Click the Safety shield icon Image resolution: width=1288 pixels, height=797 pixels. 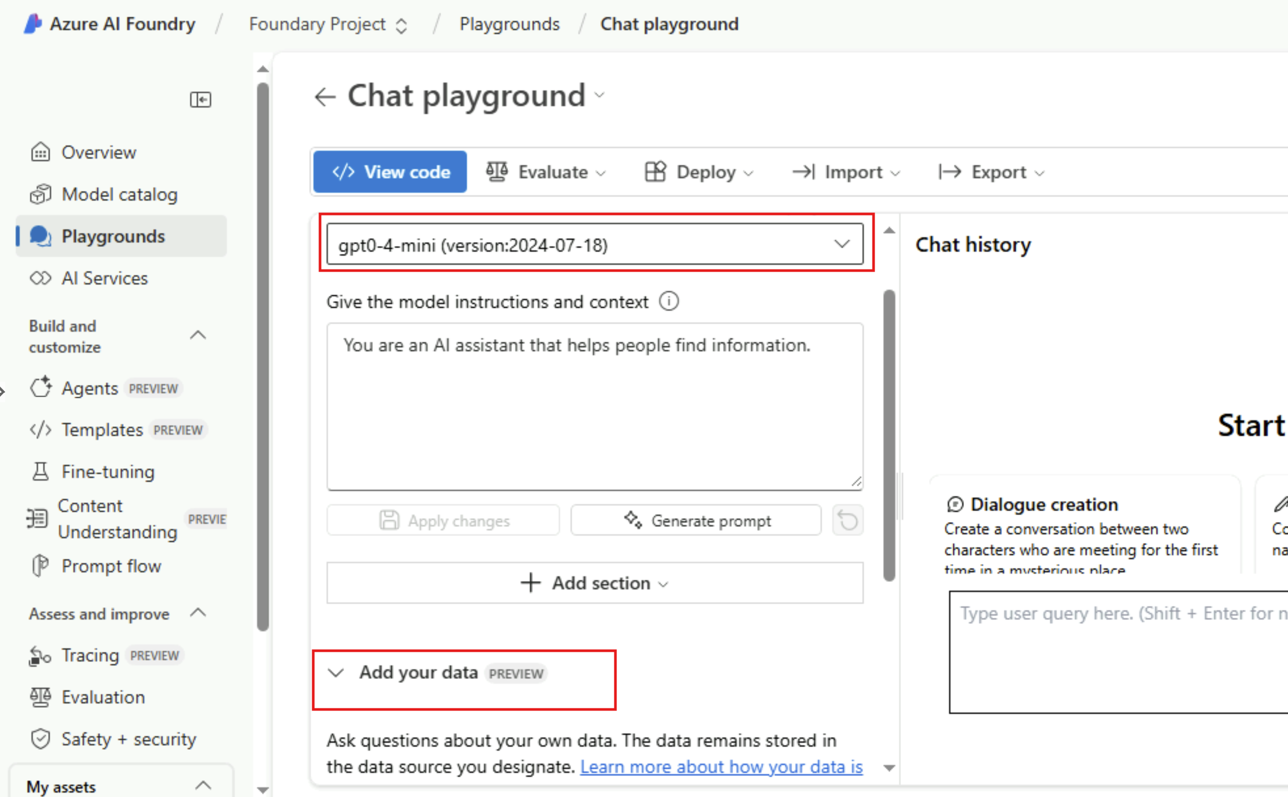point(40,739)
